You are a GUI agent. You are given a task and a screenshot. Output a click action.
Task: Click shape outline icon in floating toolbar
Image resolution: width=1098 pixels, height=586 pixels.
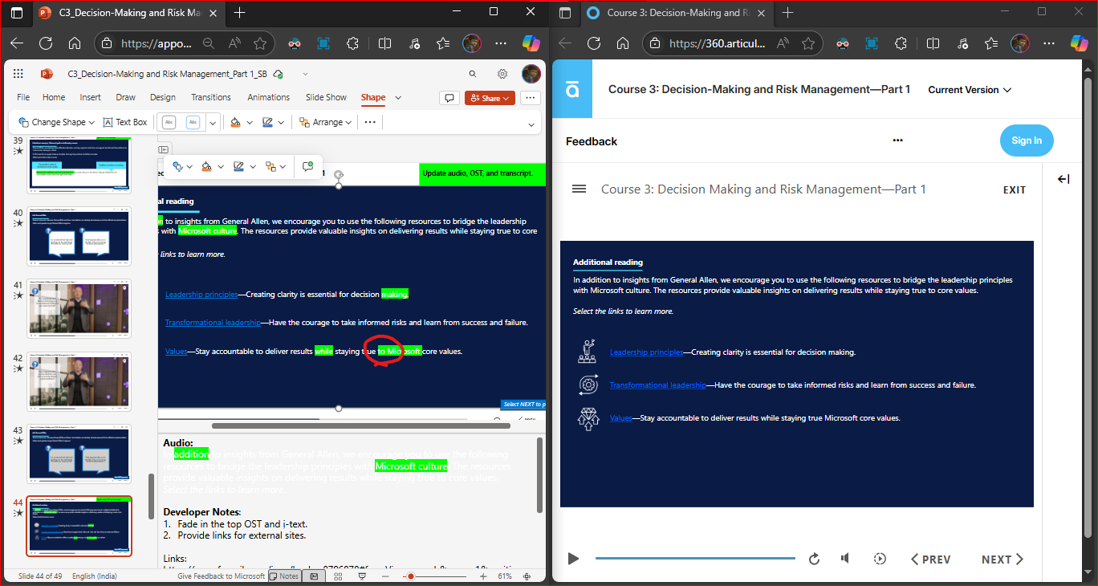[x=238, y=167]
